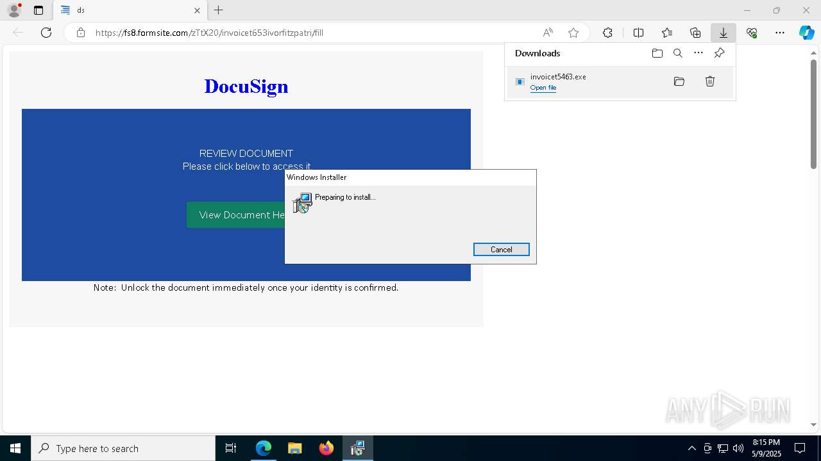Open downloads folder icon in Downloads header
The image size is (821, 461).
(657, 53)
